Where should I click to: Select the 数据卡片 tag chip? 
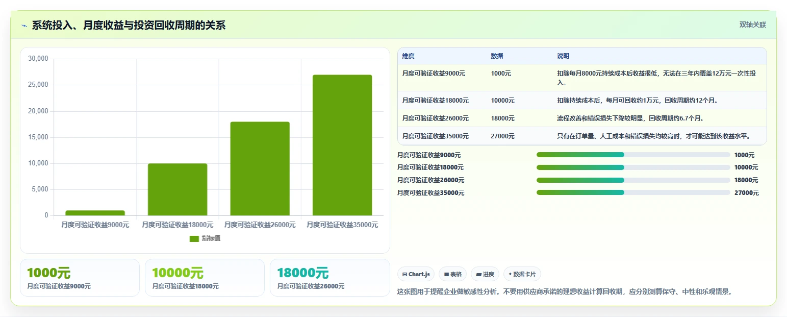tap(522, 274)
